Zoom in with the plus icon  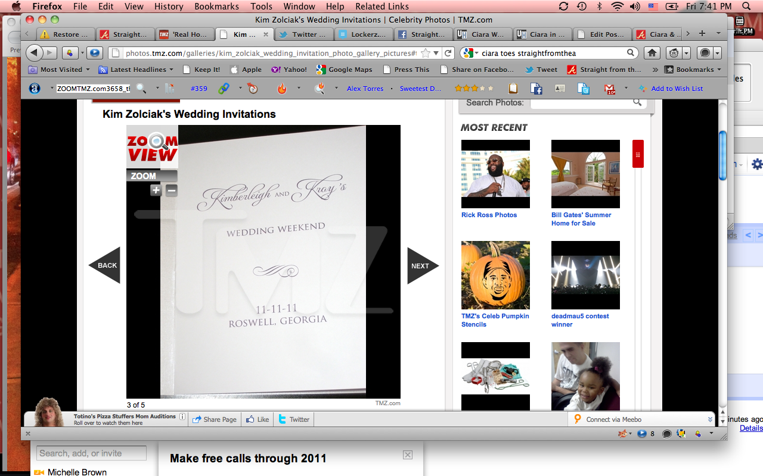tap(156, 190)
